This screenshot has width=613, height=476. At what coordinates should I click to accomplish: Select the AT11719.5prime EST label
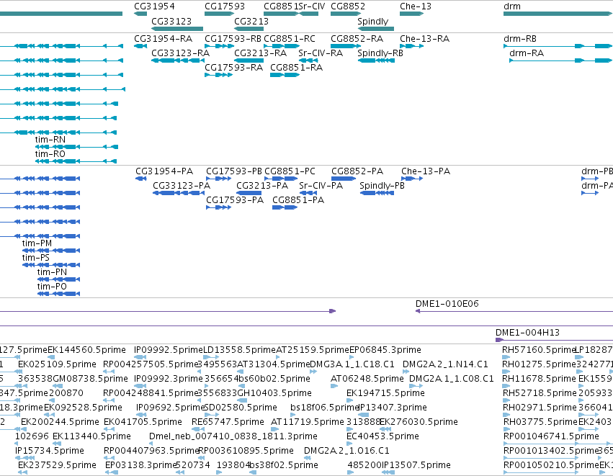pos(308,422)
